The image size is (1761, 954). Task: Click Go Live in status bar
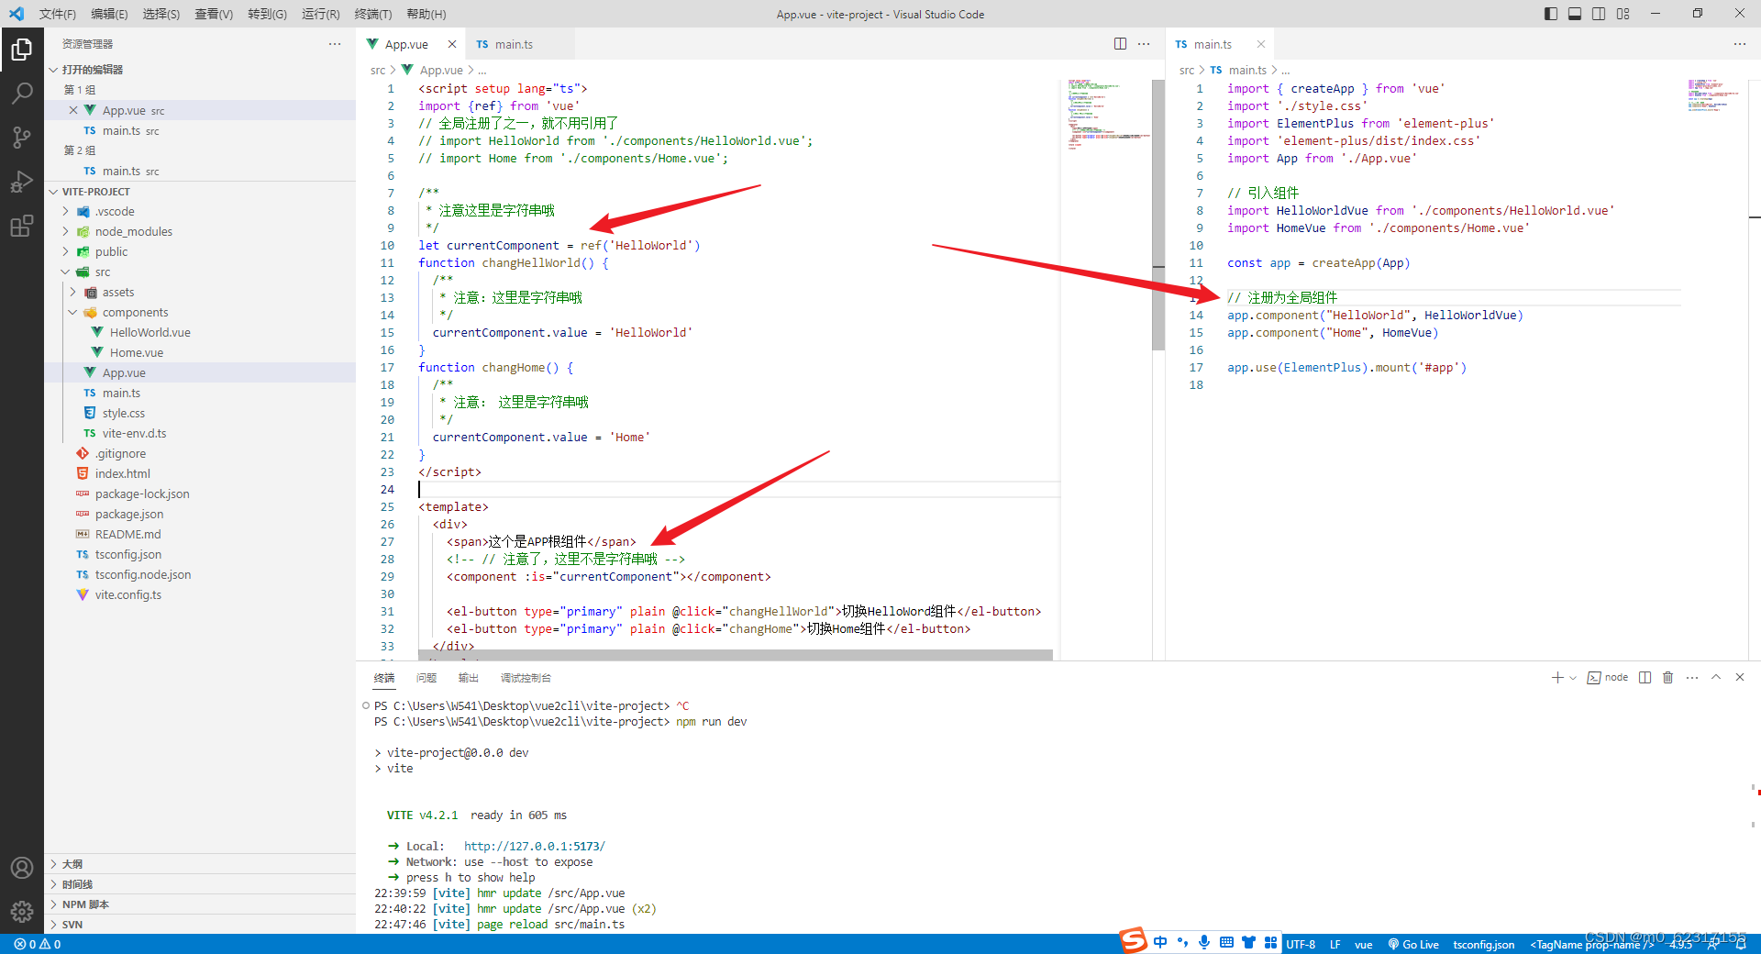point(1412,944)
